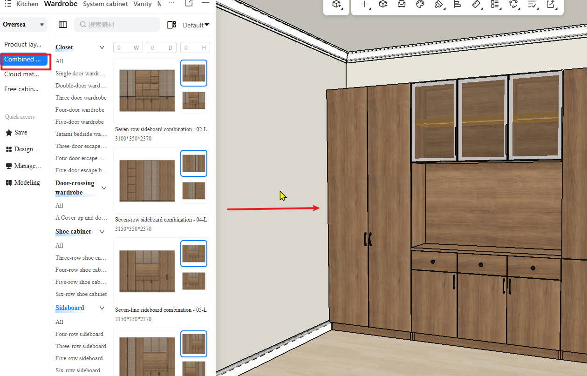The height and width of the screenshot is (376, 587).
Task: Click the add-cube icon in toolbar
Action: pos(383,4)
